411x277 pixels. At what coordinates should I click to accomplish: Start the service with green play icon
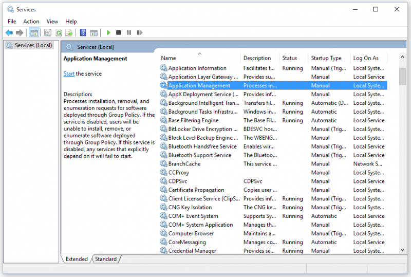coord(108,33)
